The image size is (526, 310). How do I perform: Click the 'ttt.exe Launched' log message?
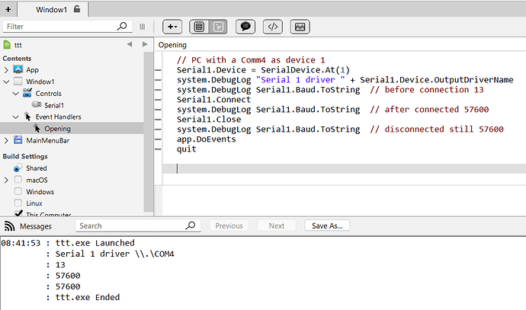coord(95,243)
